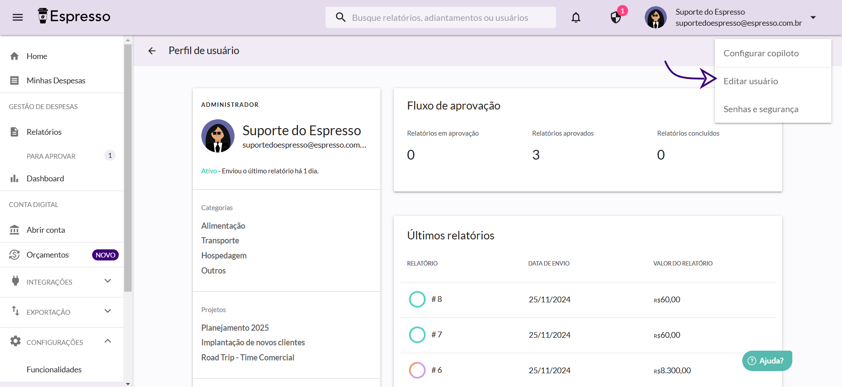Click status circle of report #6

pos(417,370)
